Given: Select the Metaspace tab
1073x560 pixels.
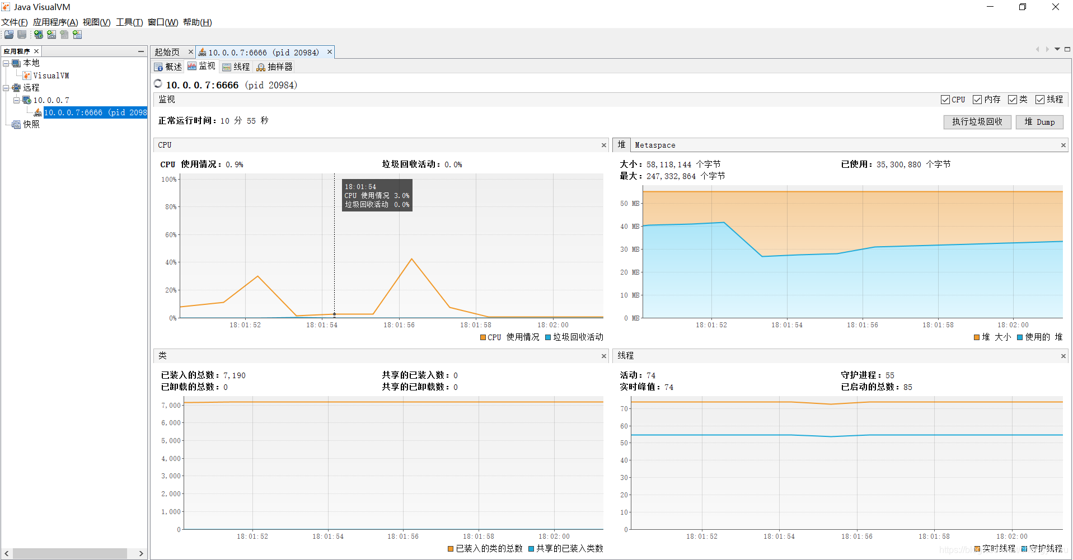Looking at the screenshot, I should [x=655, y=145].
